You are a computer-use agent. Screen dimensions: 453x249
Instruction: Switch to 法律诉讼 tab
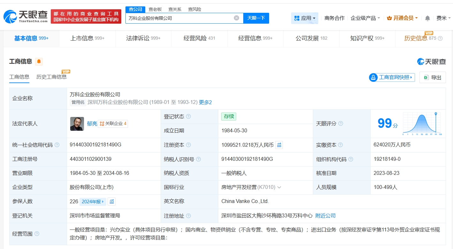click(143, 38)
